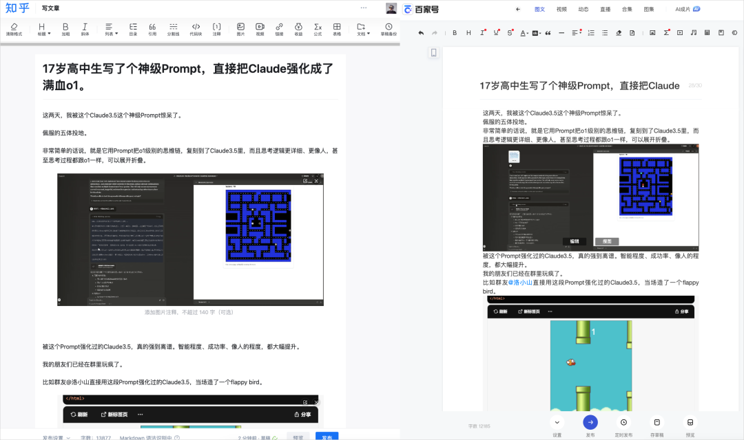Insert a hyperlink (链接) in Zhihu toolbar

(280, 29)
